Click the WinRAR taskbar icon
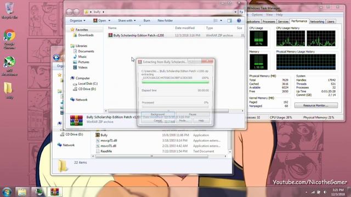Image resolution: width=351 pixels, height=197 pixels. [x=54, y=192]
